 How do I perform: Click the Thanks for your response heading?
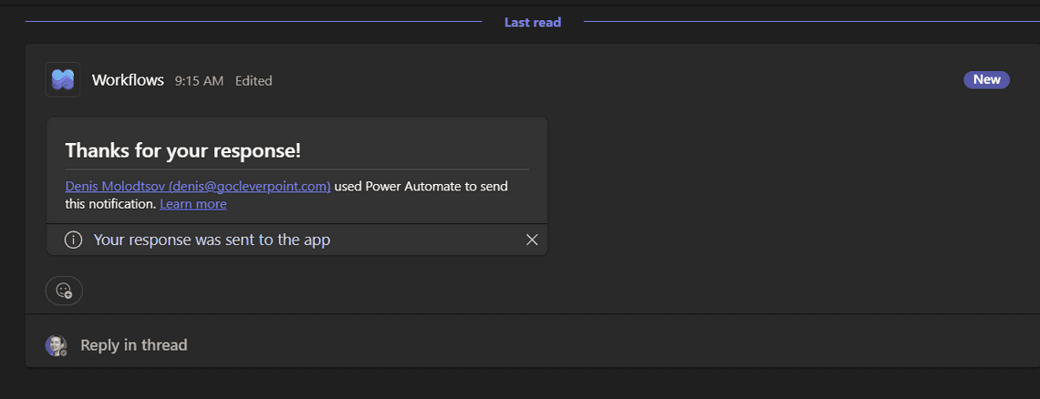(x=183, y=150)
